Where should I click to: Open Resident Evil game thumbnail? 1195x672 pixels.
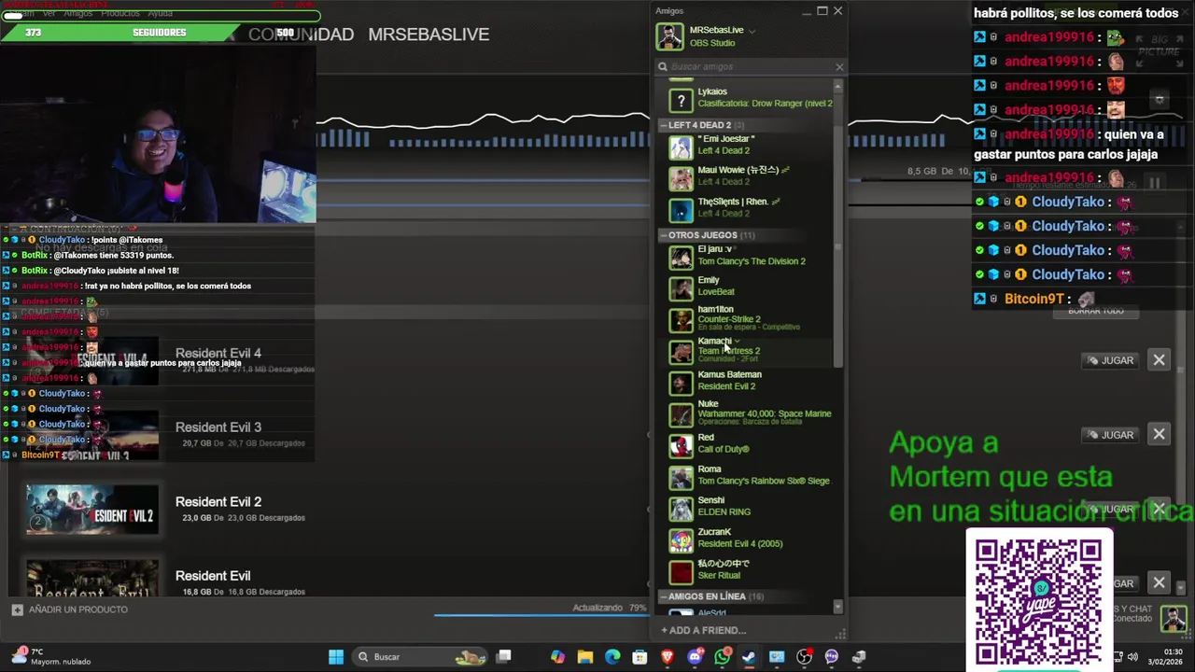point(91,578)
